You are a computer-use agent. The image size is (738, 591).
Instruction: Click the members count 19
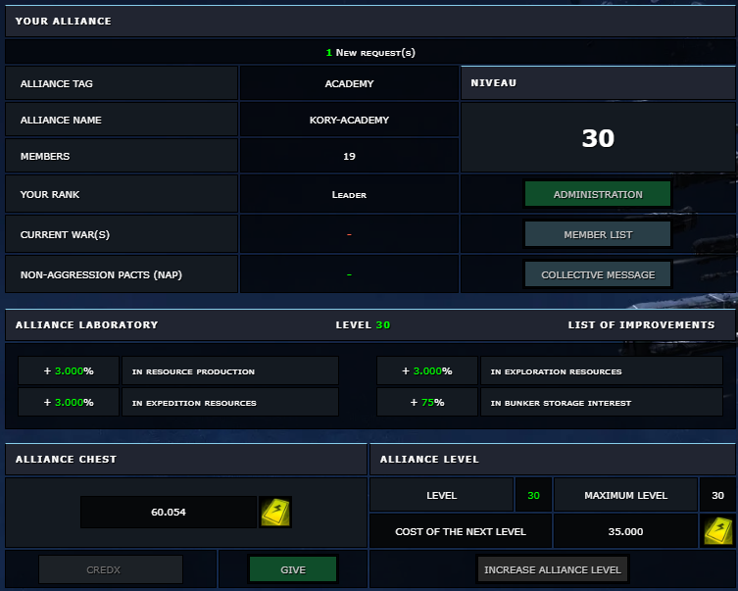point(349,156)
